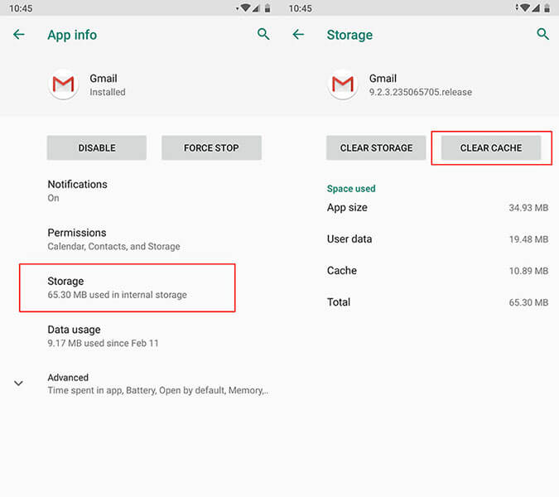The height and width of the screenshot is (497, 559).
Task: Tap the 65.30 MB total value
Action: (528, 302)
